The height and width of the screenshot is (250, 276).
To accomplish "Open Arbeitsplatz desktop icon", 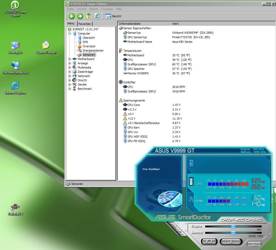I will 15,47.
